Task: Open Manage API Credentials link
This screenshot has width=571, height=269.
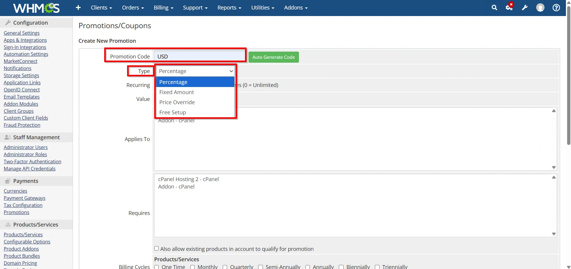Action: click(29, 169)
